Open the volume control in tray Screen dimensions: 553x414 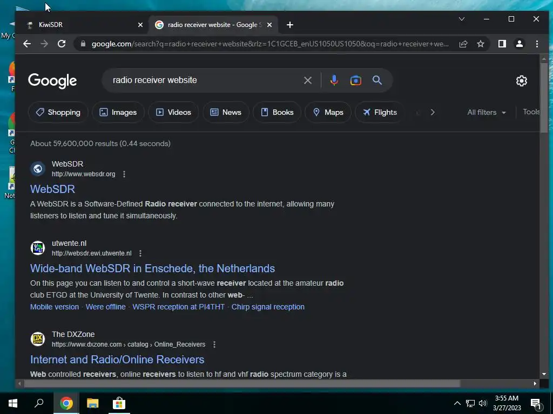[483, 403]
